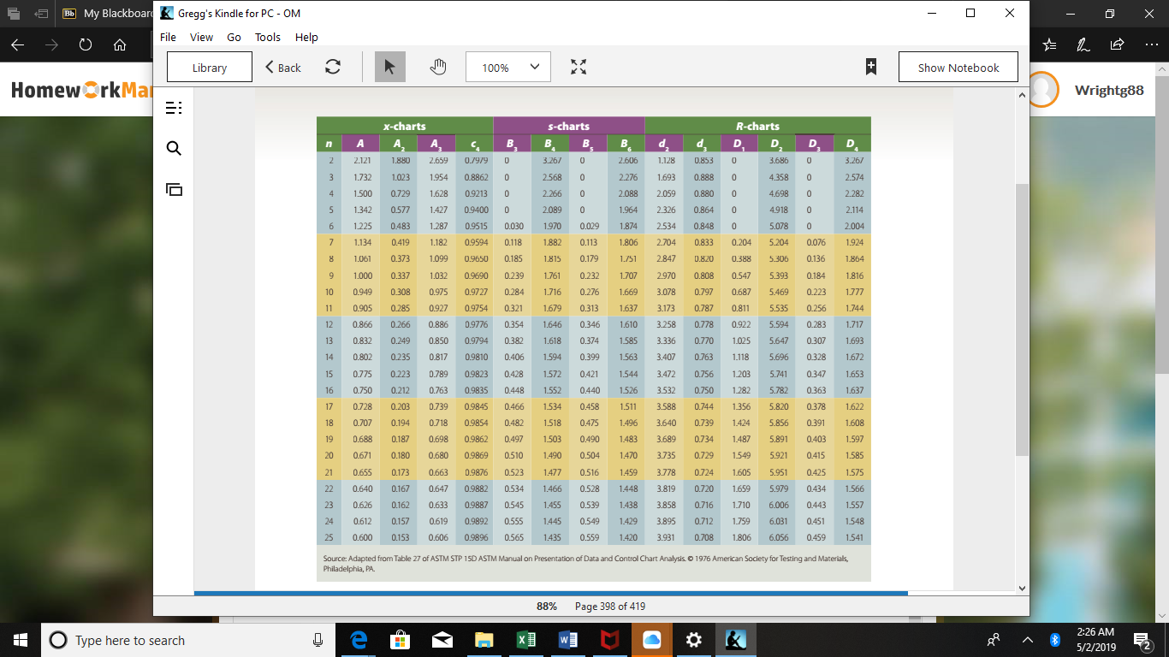Image resolution: width=1169 pixels, height=657 pixels.
Task: Click the Kindle page scrollbar down arrow
Action: point(1022,588)
